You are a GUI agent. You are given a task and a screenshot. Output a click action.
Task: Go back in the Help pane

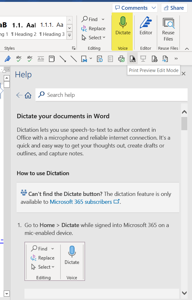coord(19,95)
